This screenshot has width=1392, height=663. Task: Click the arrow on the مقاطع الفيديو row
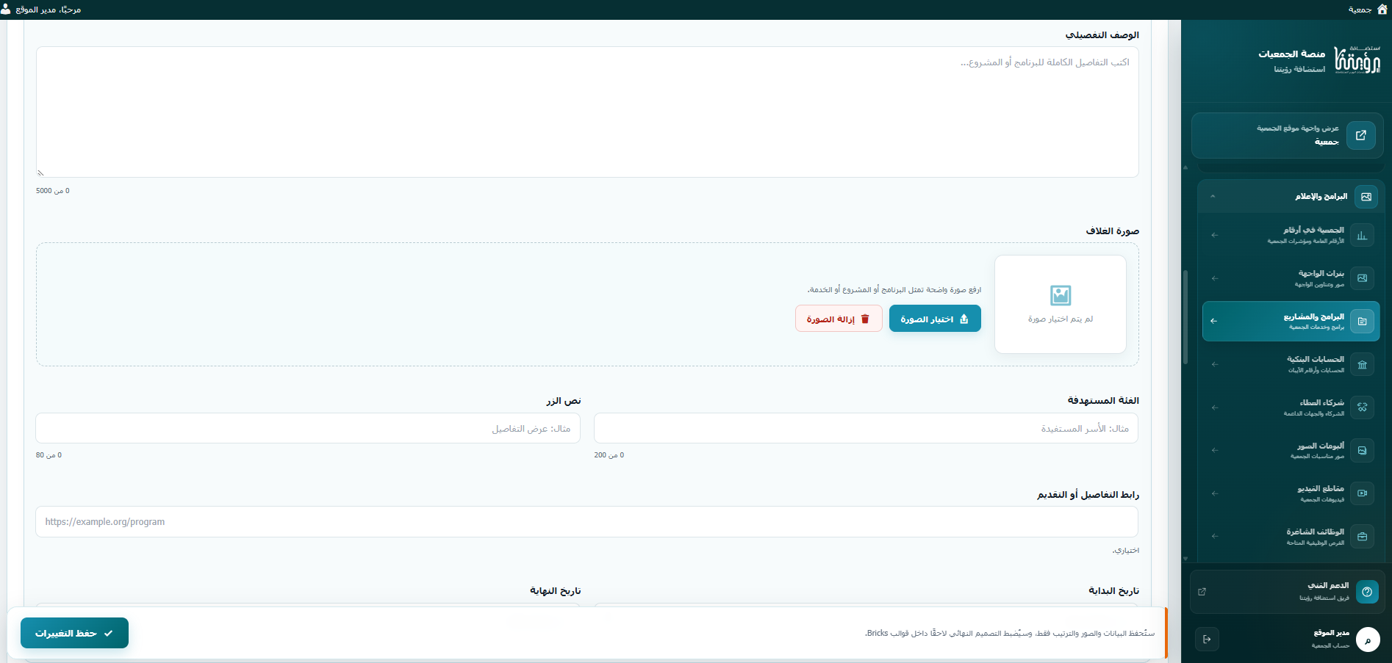[x=1215, y=493]
